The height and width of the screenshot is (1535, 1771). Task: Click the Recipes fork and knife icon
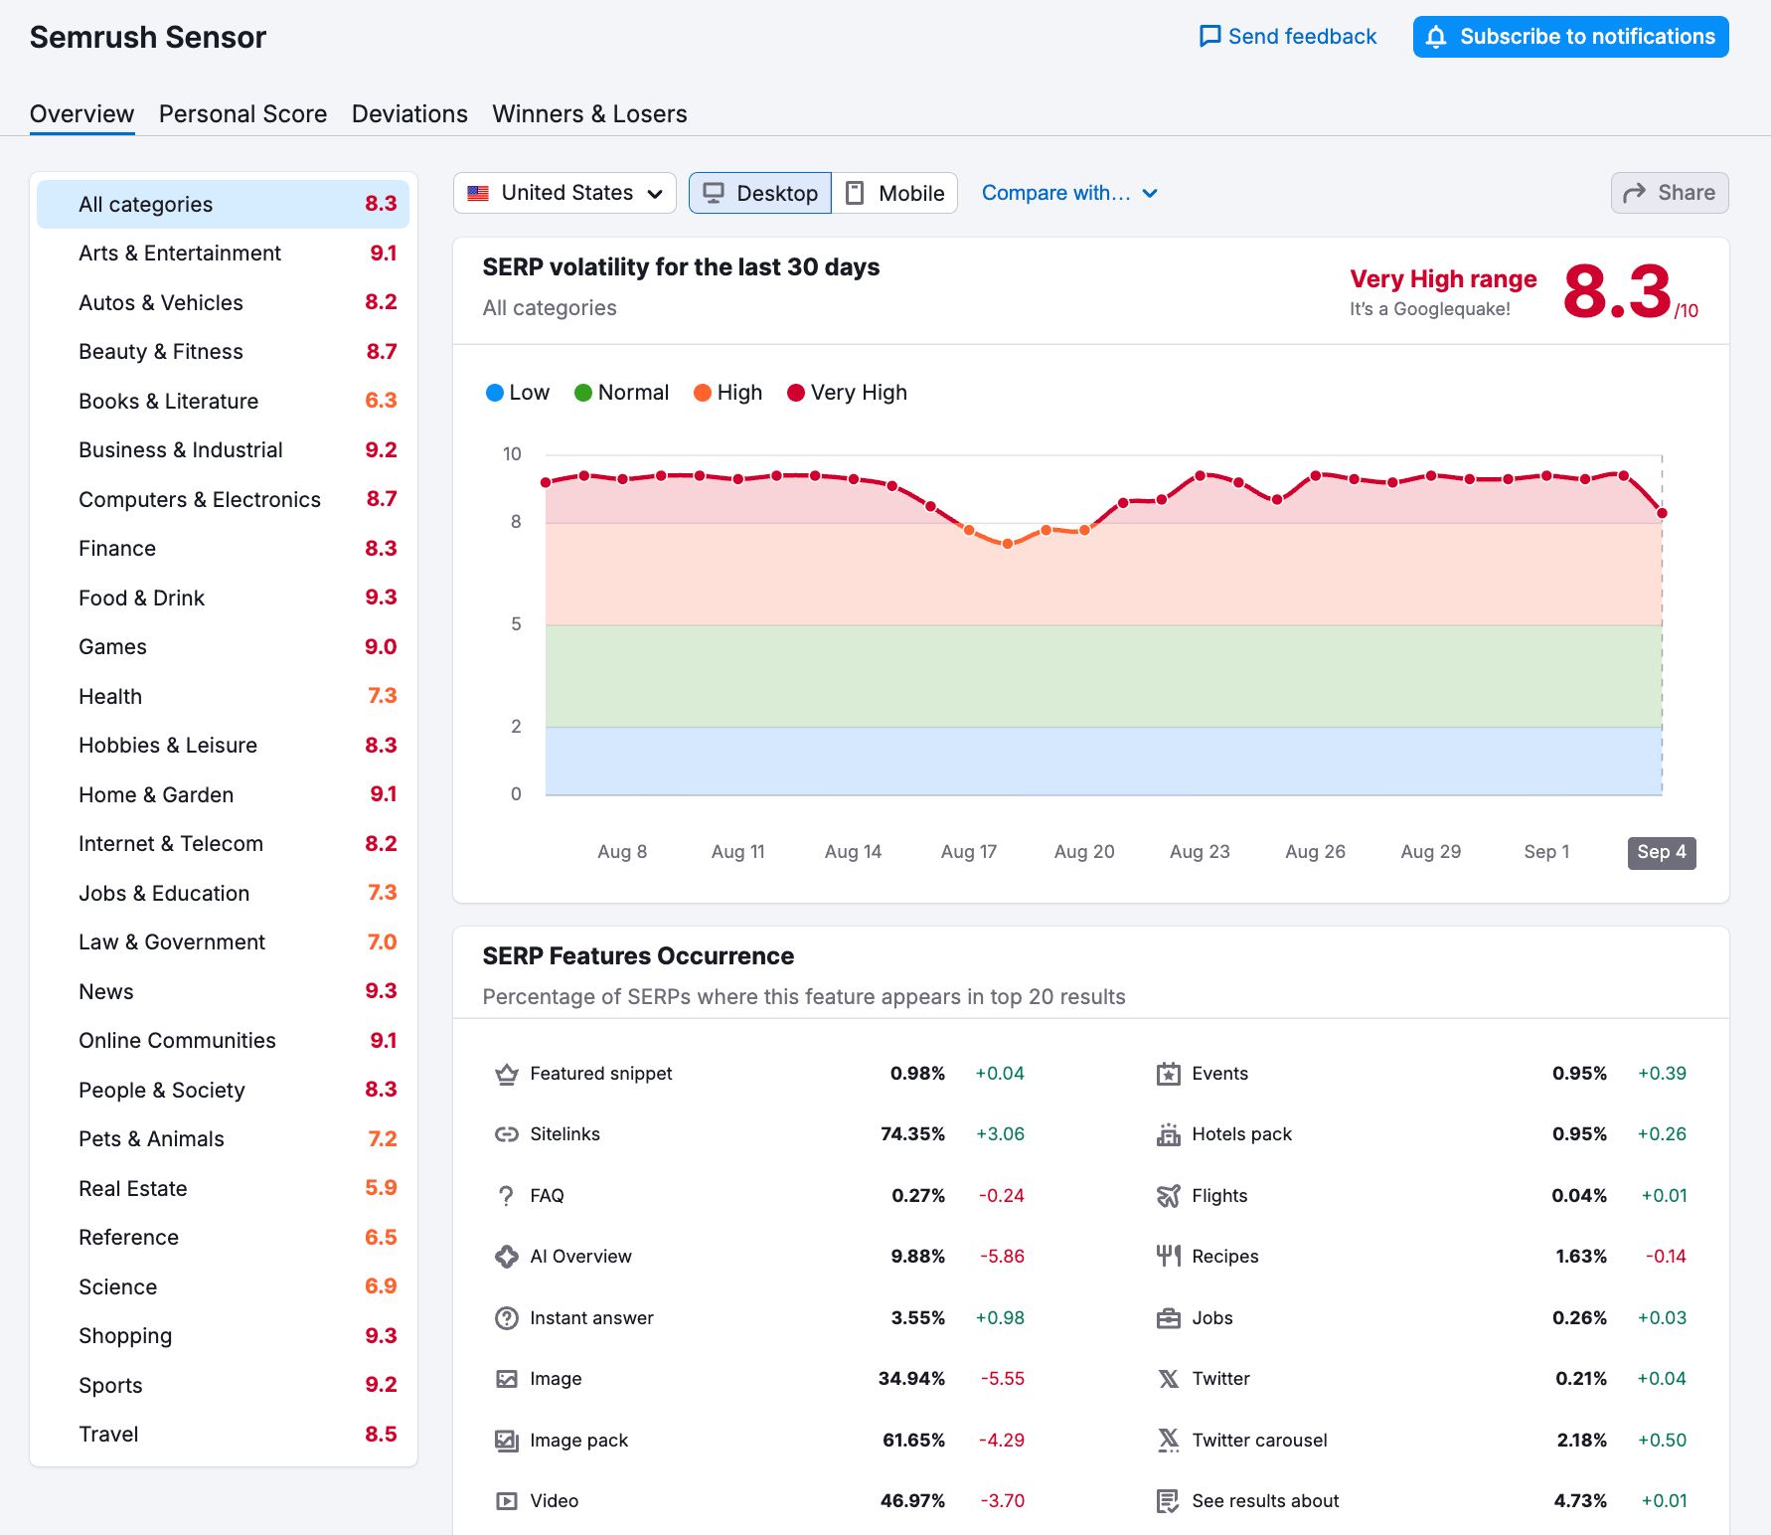point(1169,1257)
